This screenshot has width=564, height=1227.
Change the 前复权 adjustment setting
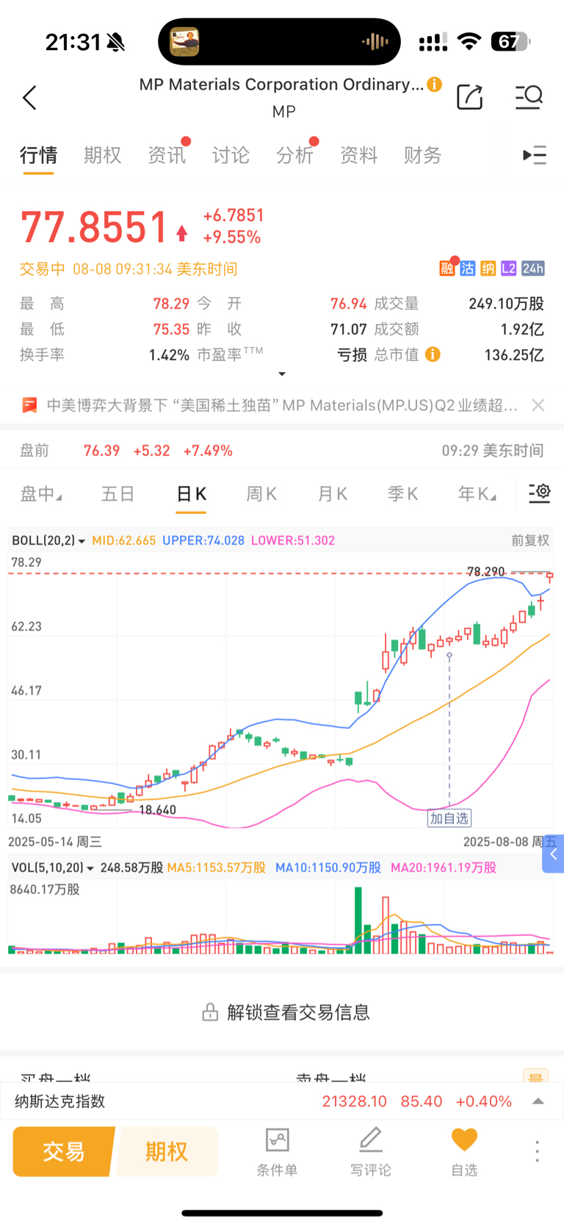[530, 540]
